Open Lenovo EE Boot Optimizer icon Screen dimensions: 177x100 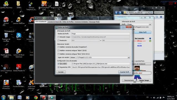(19, 53)
